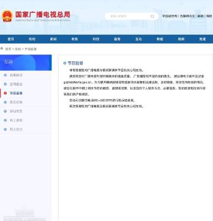Viewport: 213px width, 221px height.
Task: Open the 服务 navigation menu
Action: [117, 39]
